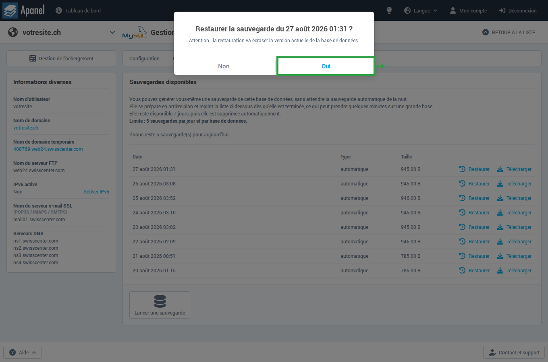
Task: Expand the Aide menu
Action: [23, 352]
